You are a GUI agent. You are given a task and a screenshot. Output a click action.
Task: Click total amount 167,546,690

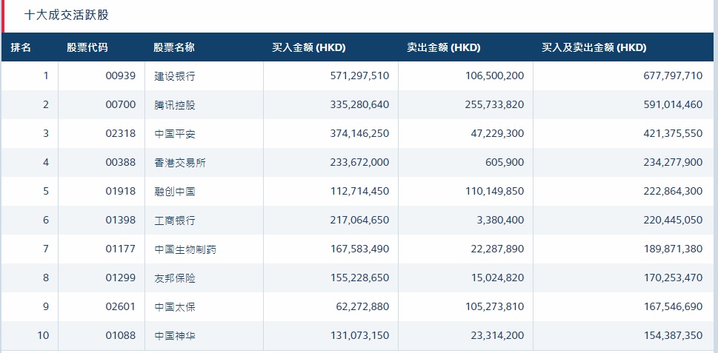(x=673, y=306)
